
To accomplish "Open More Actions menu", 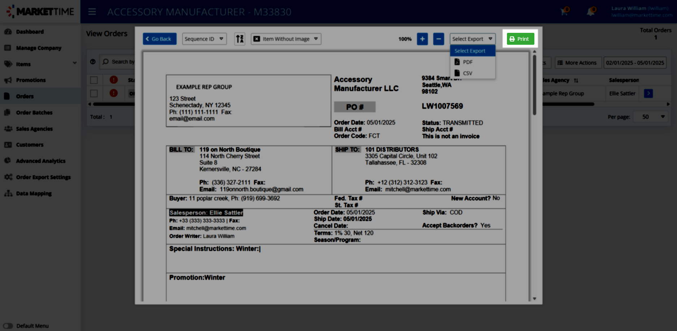I will click(577, 62).
